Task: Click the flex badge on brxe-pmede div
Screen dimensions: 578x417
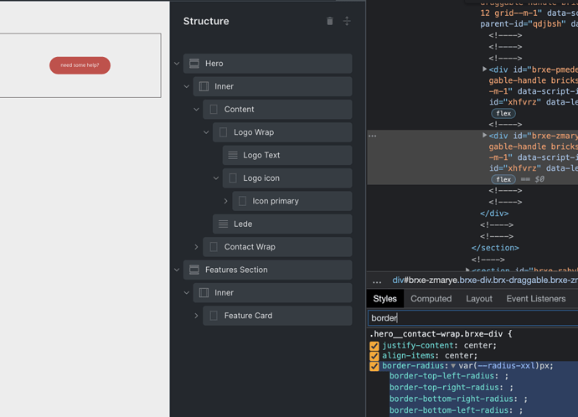Action: click(503, 113)
